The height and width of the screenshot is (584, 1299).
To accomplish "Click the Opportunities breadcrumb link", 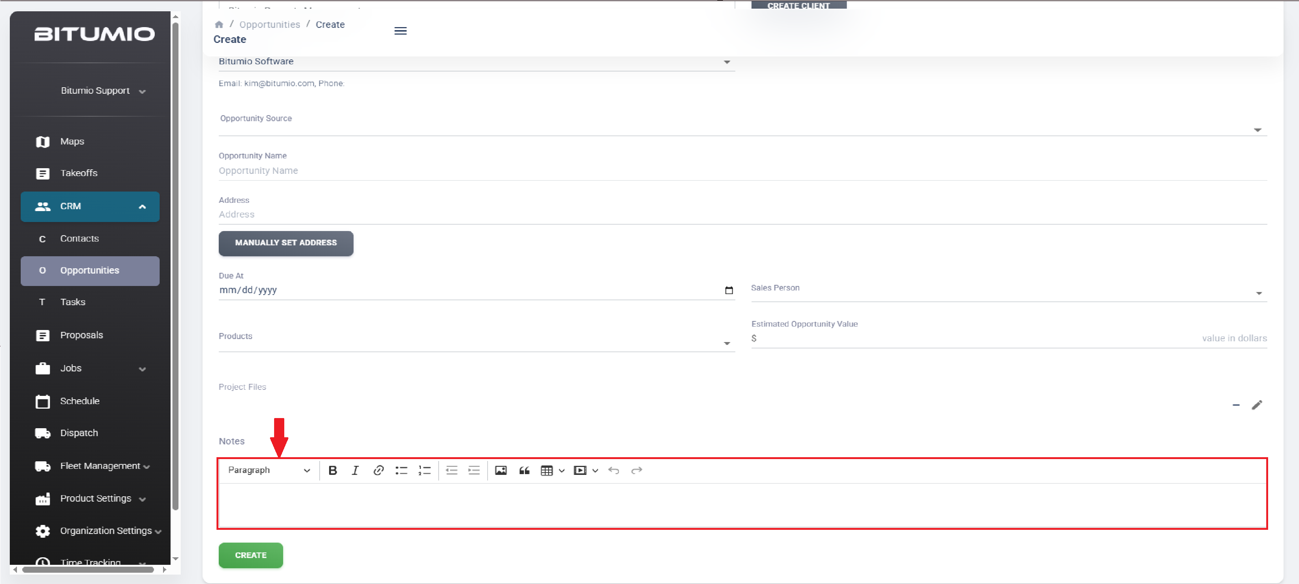I will [x=269, y=25].
